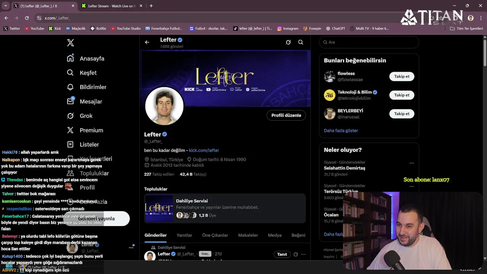
Task: Click the address bar URL
Action: pos(57,18)
